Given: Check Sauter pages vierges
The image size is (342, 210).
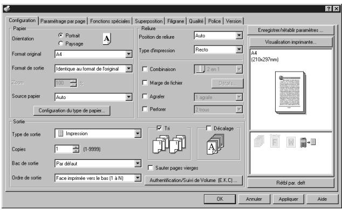Looking at the screenshot, I should pyautogui.click(x=151, y=168).
